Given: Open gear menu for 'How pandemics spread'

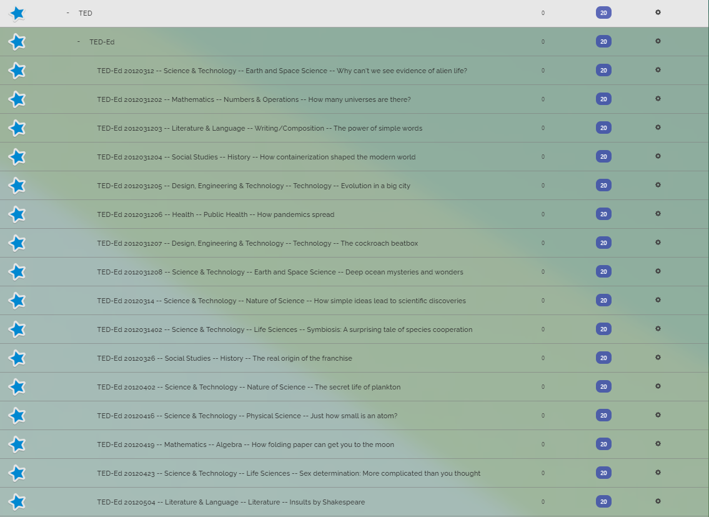Looking at the screenshot, I should point(658,214).
